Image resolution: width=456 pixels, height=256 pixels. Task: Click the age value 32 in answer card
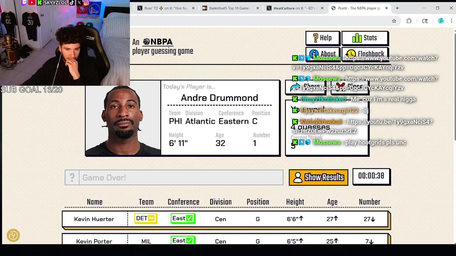pos(220,143)
